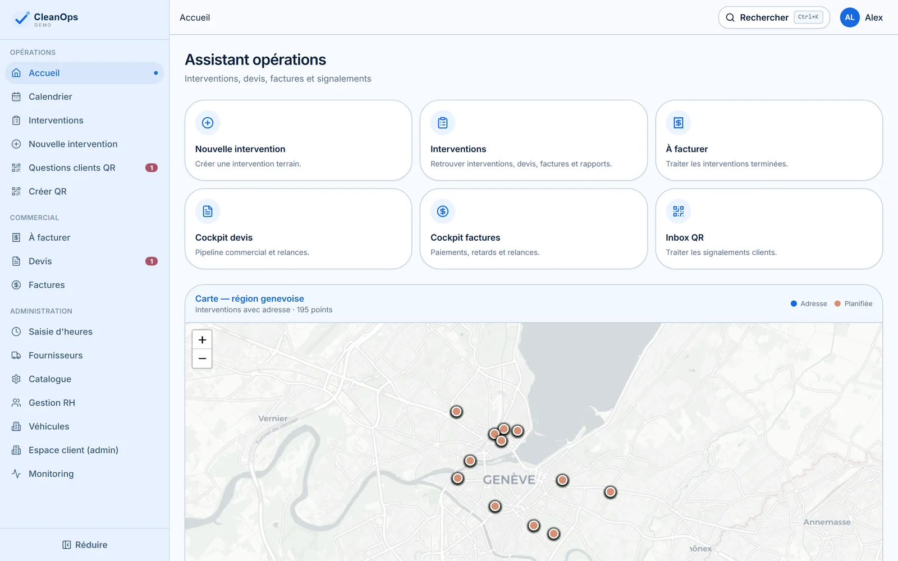Image resolution: width=898 pixels, height=561 pixels.
Task: Open the Inbox QR card
Action: (x=769, y=229)
